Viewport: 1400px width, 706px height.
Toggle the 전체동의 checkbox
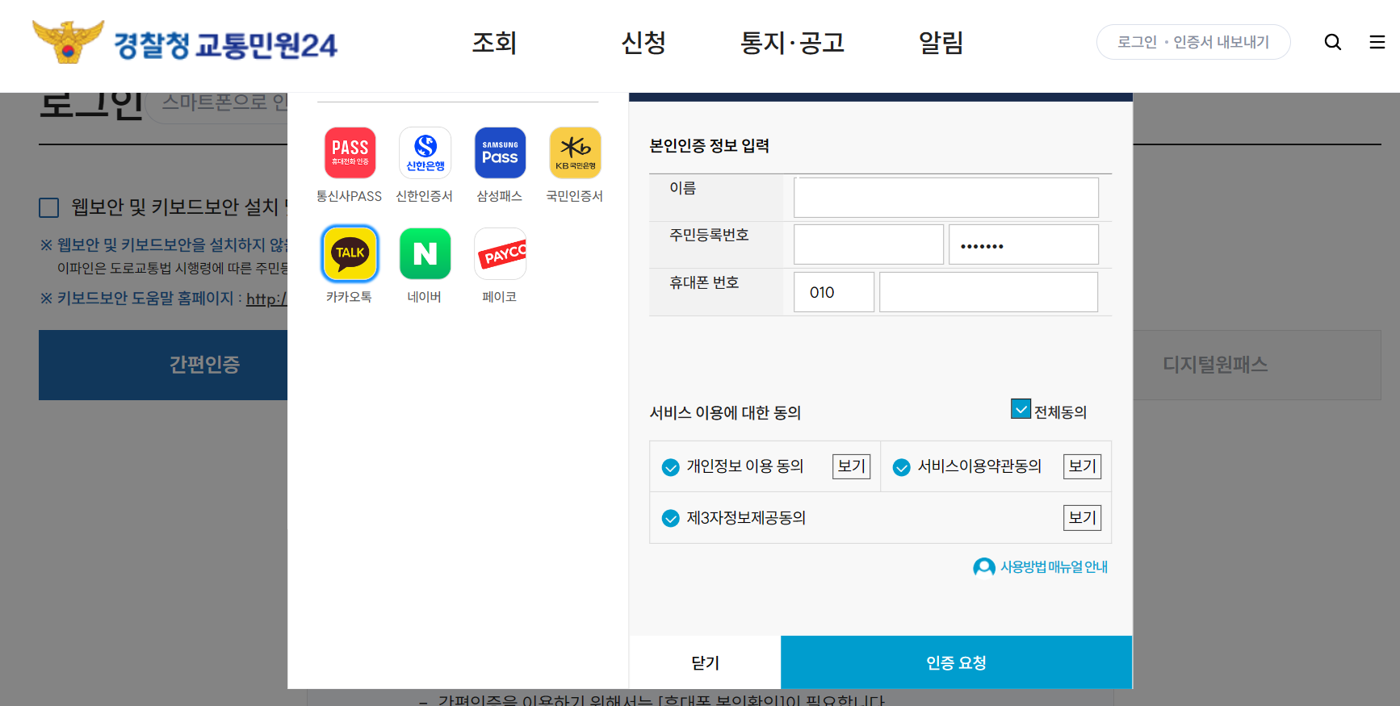click(1021, 409)
